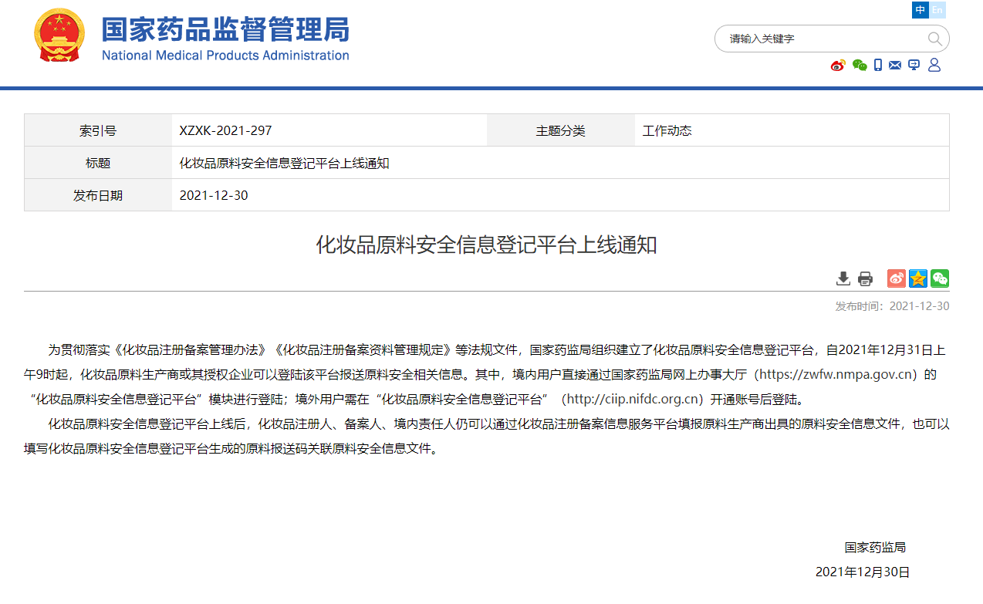Click the mobile phone icon in the header
Image resolution: width=983 pixels, height=604 pixels.
click(877, 66)
